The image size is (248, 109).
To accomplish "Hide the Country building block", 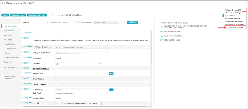I will coord(25,63).
